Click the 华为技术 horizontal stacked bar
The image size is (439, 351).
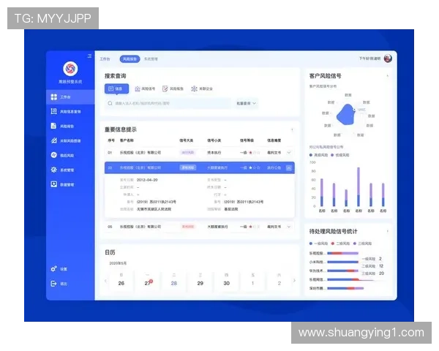(x=342, y=271)
